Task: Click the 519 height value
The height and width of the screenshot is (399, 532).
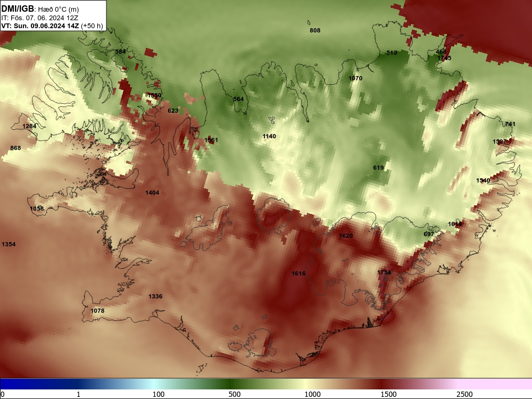Action: click(392, 53)
